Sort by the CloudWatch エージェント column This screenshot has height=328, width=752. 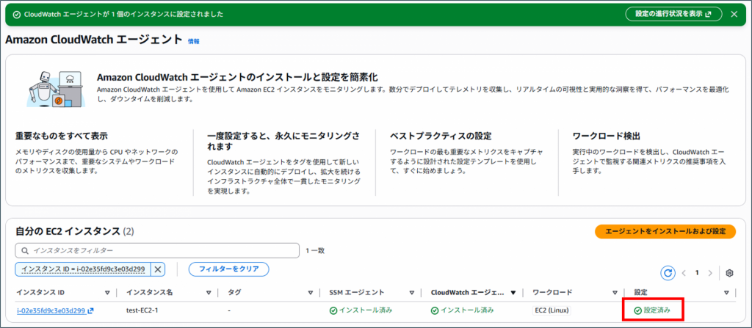tap(513, 293)
